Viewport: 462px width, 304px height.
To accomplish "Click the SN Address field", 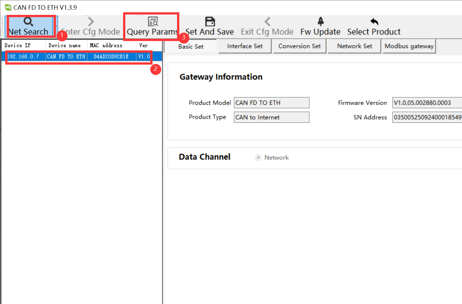I will pos(426,117).
